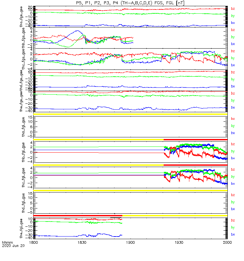The image size is (244, 261).
Task: Pick green by legend in thb_fgs_gse panel
Action: [x=233, y=37]
